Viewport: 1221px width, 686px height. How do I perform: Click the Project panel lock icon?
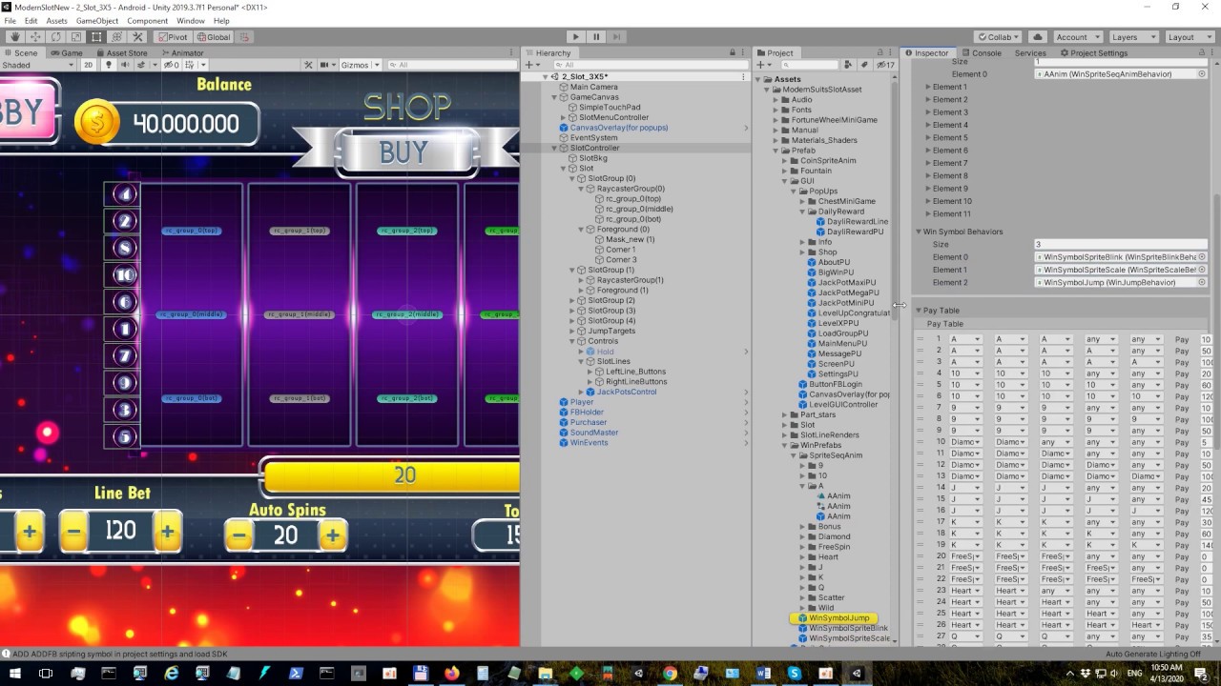(x=880, y=53)
